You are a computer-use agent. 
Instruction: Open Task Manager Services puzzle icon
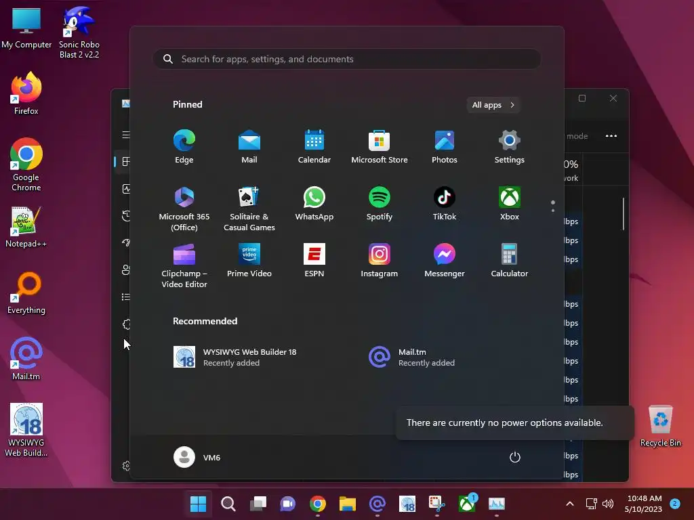coord(126,324)
